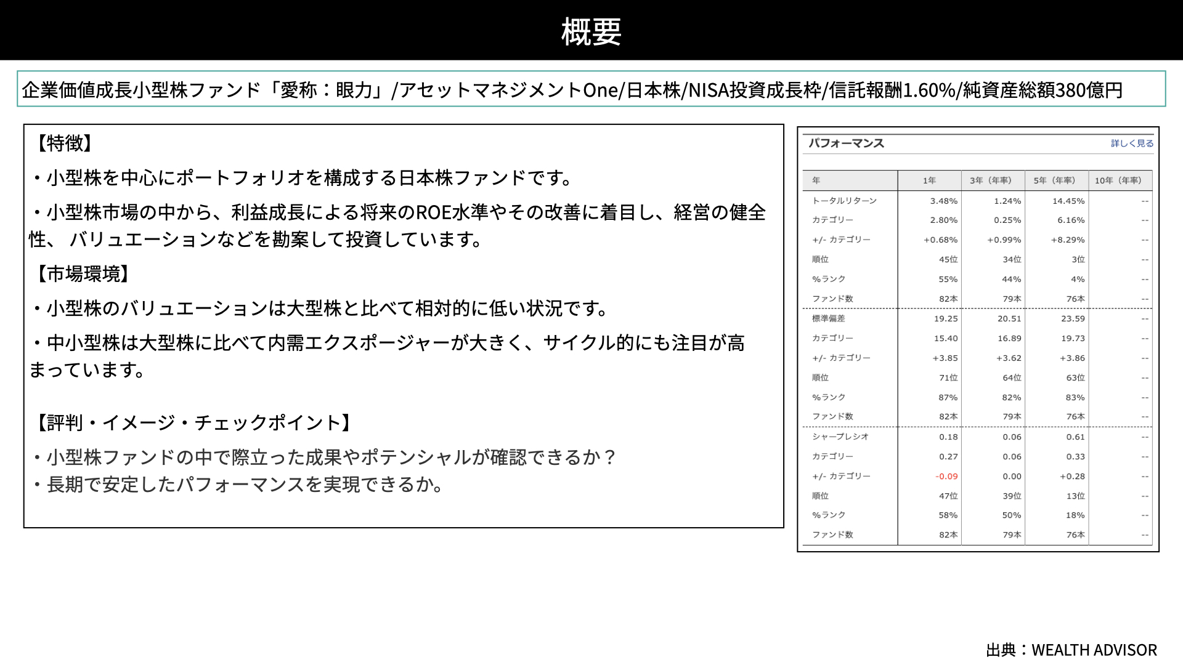
Task: Select the 0.25% category value
Action: (1007, 220)
